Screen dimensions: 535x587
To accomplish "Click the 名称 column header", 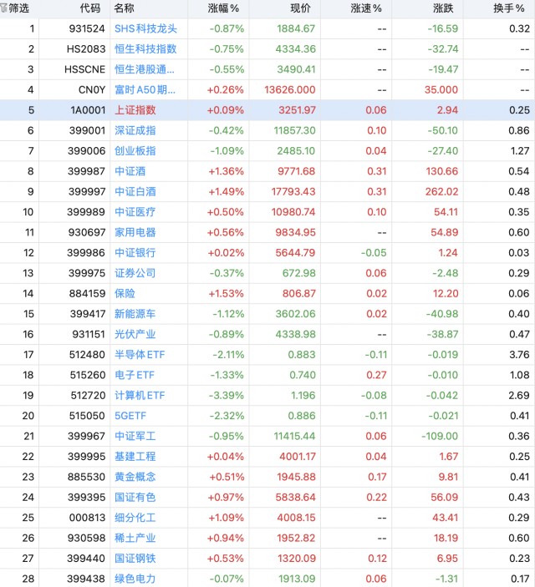I will click(x=124, y=8).
